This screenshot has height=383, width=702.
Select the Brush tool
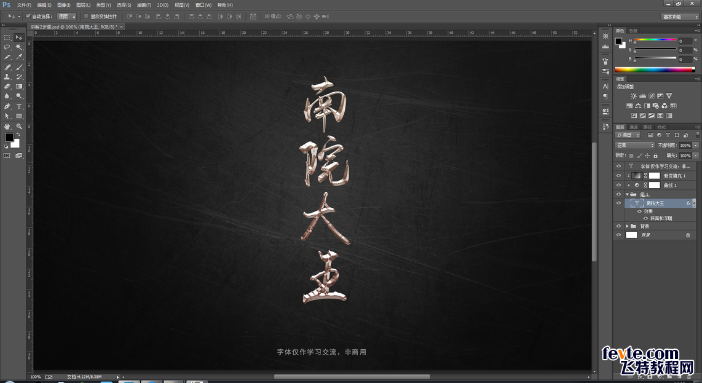pos(19,67)
